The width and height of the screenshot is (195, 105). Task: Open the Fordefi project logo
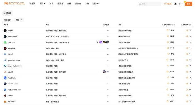pyautogui.click(x=5, y=54)
